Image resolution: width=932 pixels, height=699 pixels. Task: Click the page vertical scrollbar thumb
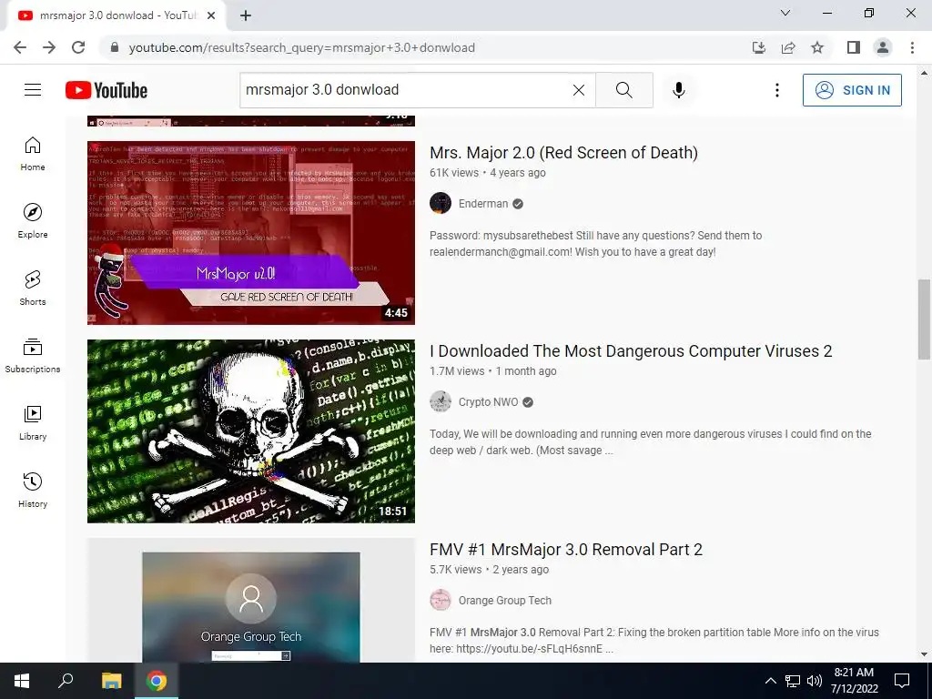tap(924, 319)
